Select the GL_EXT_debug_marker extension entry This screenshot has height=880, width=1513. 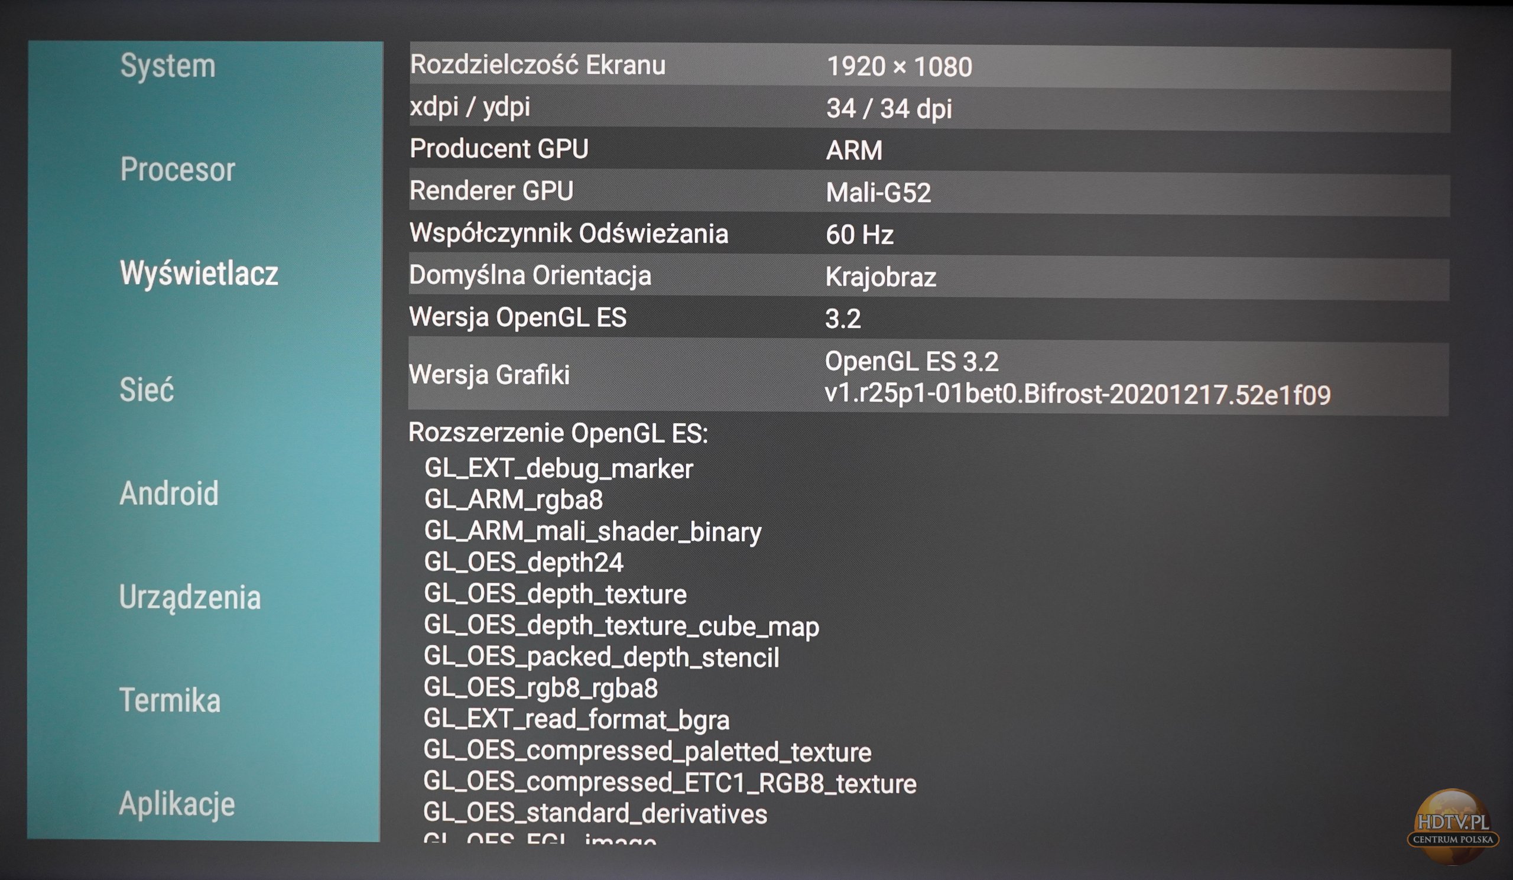[x=559, y=468]
